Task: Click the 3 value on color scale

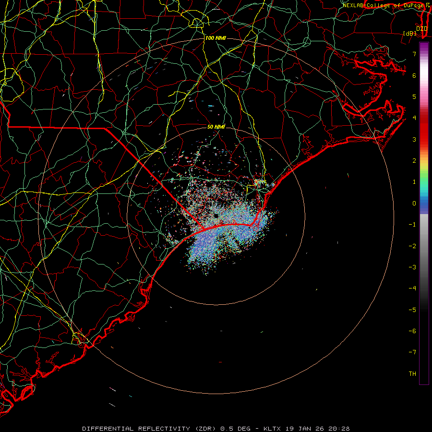Action: coord(414,139)
